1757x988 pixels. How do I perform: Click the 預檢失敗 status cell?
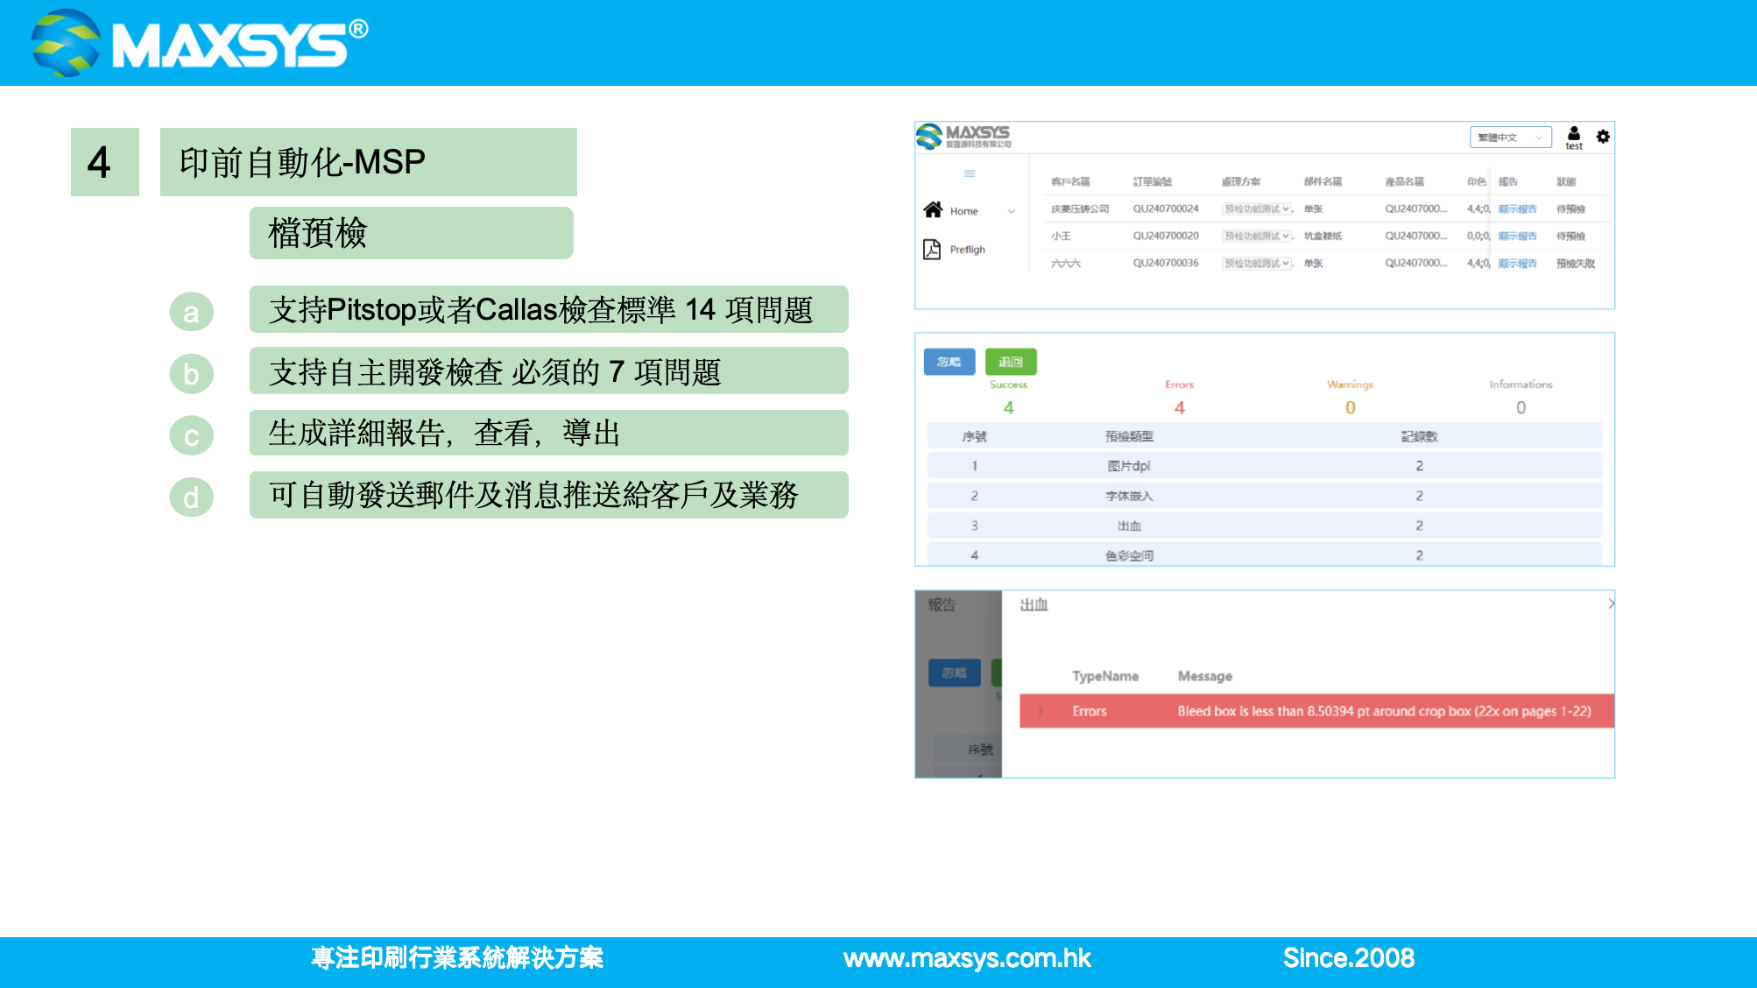tap(1576, 264)
